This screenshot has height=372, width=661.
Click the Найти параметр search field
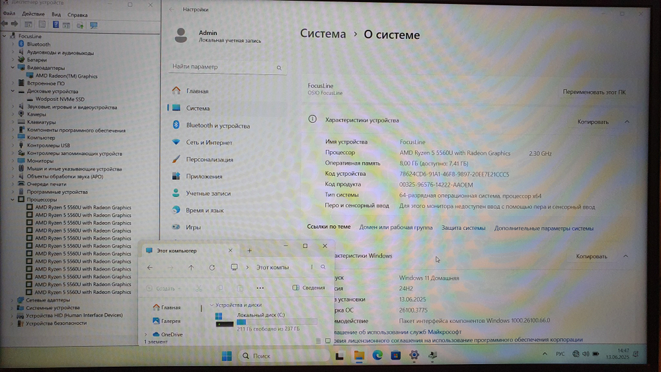[x=227, y=67]
